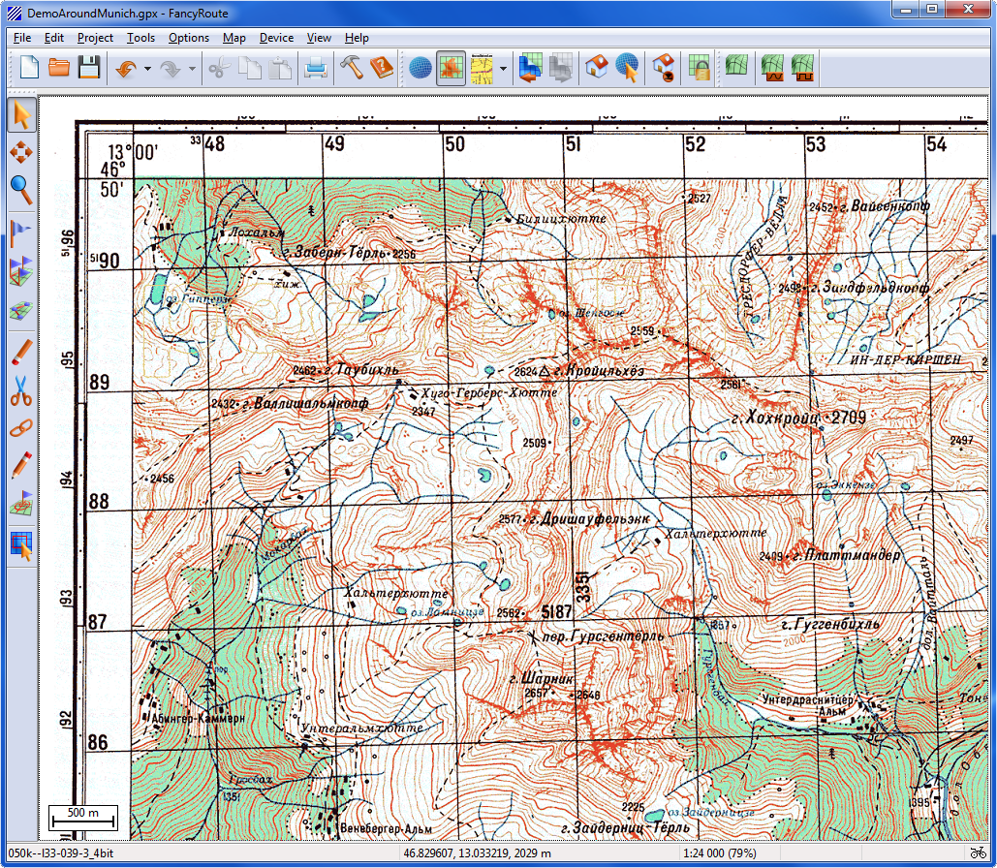The height and width of the screenshot is (868, 997).
Task: Select the route flags tool
Action: tap(21, 271)
